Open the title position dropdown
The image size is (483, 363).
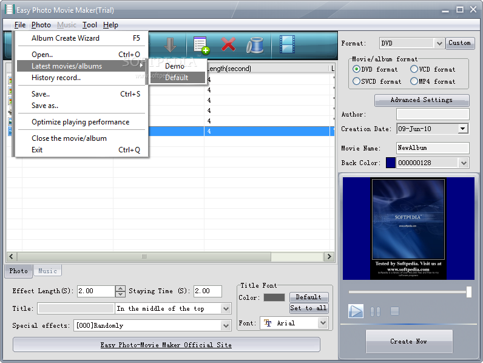tap(226, 308)
